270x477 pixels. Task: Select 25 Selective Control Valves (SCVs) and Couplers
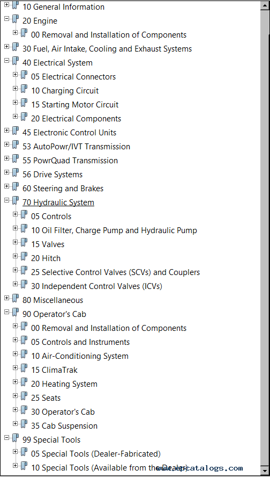click(x=115, y=272)
